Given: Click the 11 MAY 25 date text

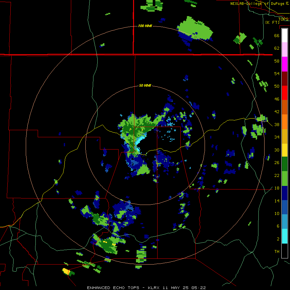Looking at the screenshot, I should [x=176, y=288].
